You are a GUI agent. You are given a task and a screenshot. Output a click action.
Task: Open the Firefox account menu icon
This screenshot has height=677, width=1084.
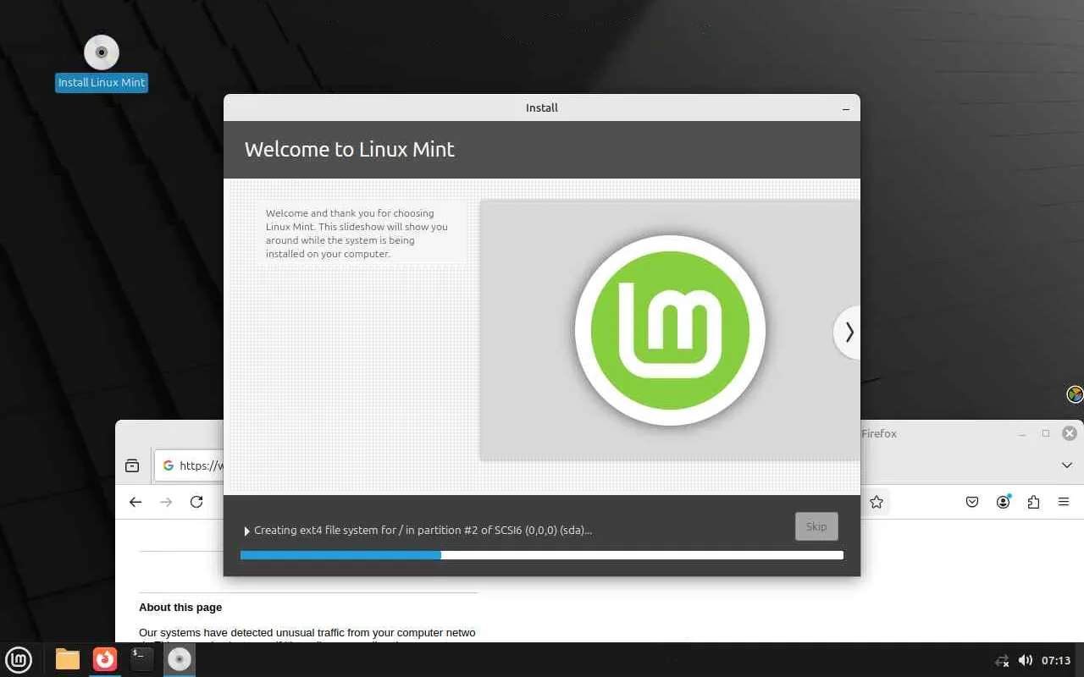coord(1004,502)
